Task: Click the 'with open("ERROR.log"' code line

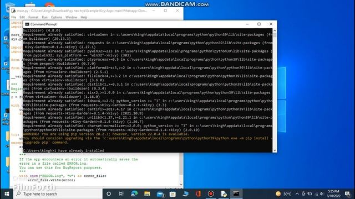Action: (x=63, y=176)
